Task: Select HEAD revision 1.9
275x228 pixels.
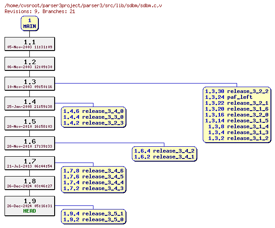Action: (x=30, y=206)
